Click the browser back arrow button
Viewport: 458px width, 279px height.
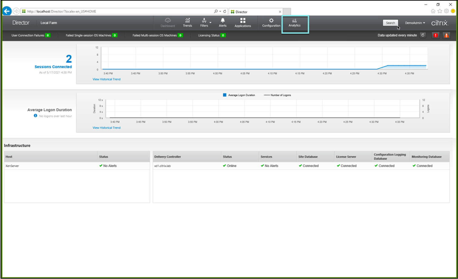click(7, 11)
